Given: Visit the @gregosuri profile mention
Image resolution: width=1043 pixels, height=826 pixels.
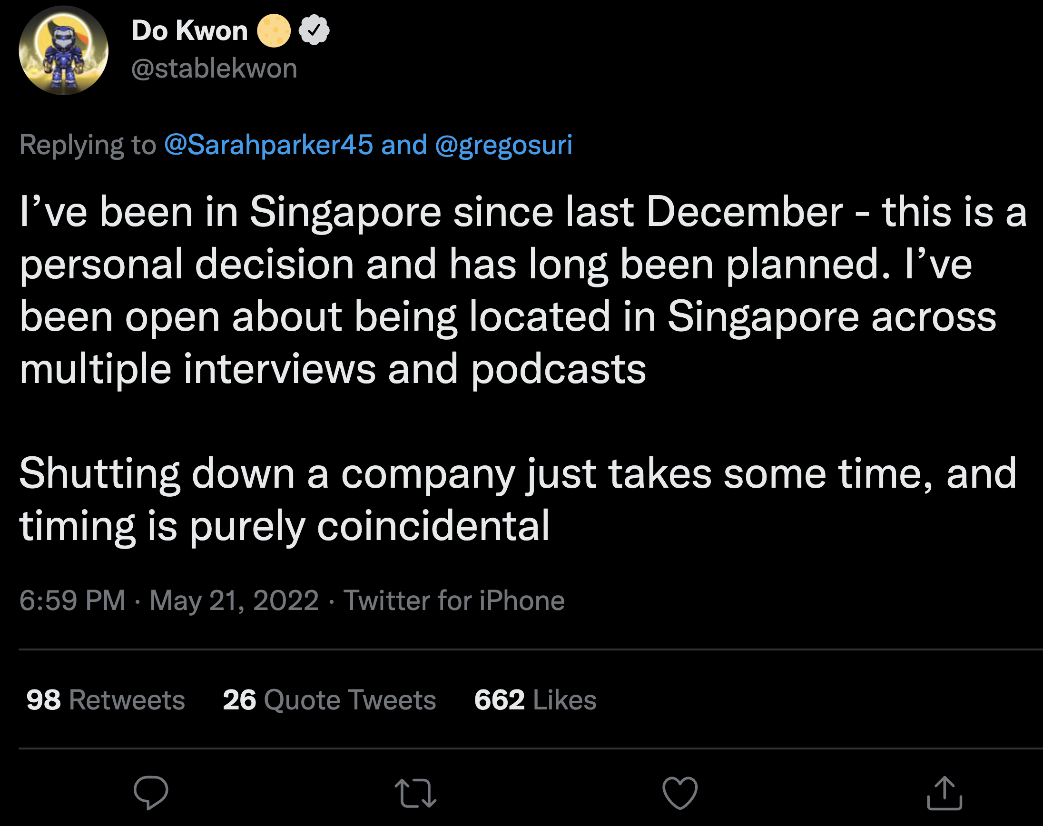Looking at the screenshot, I should click(503, 145).
